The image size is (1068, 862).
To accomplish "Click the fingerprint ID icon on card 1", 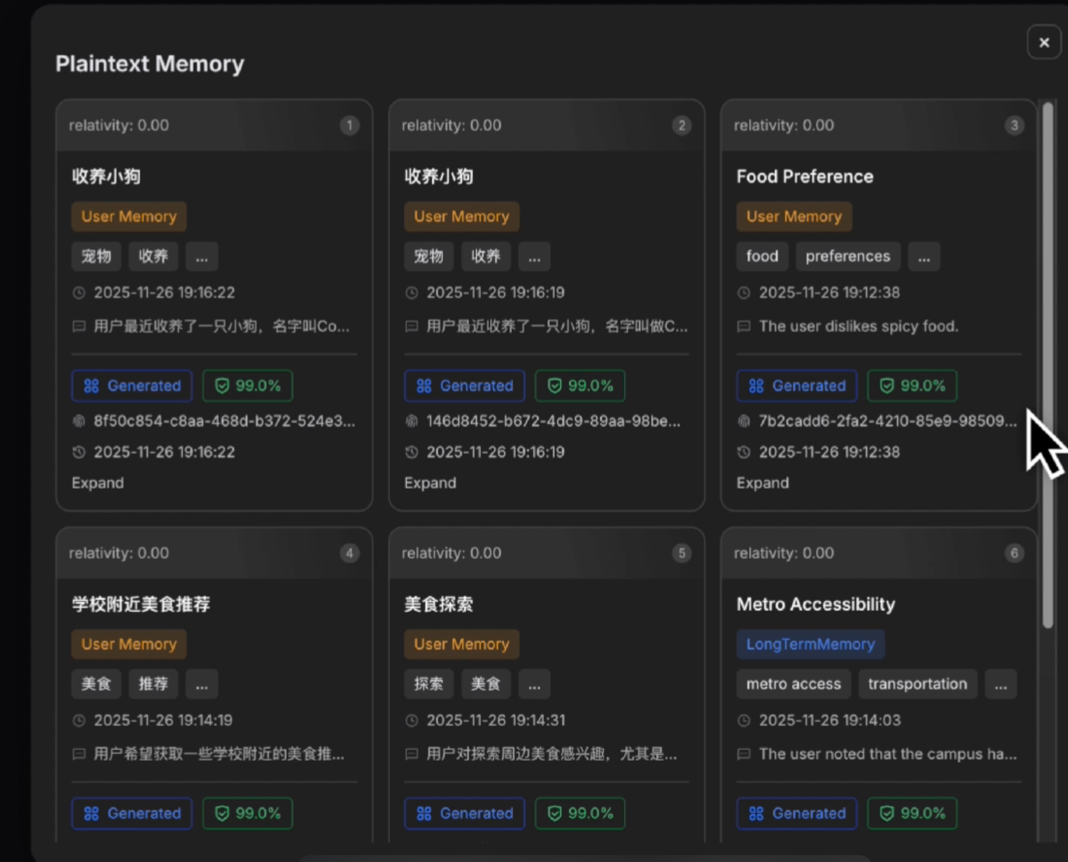I will (79, 421).
